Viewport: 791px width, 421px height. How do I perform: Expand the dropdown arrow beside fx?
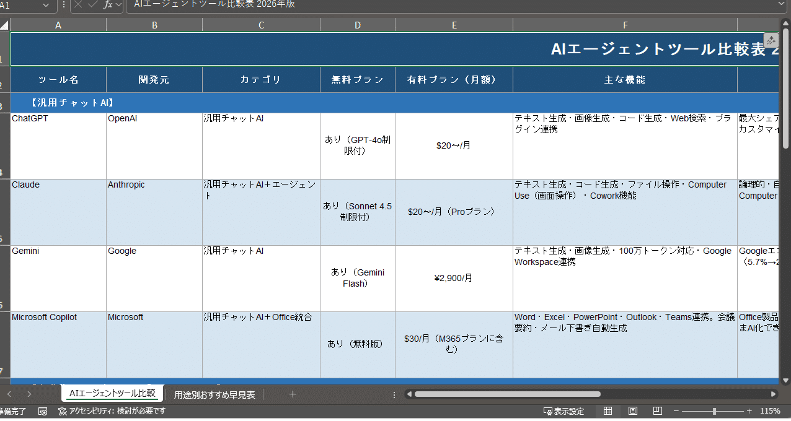point(118,4)
